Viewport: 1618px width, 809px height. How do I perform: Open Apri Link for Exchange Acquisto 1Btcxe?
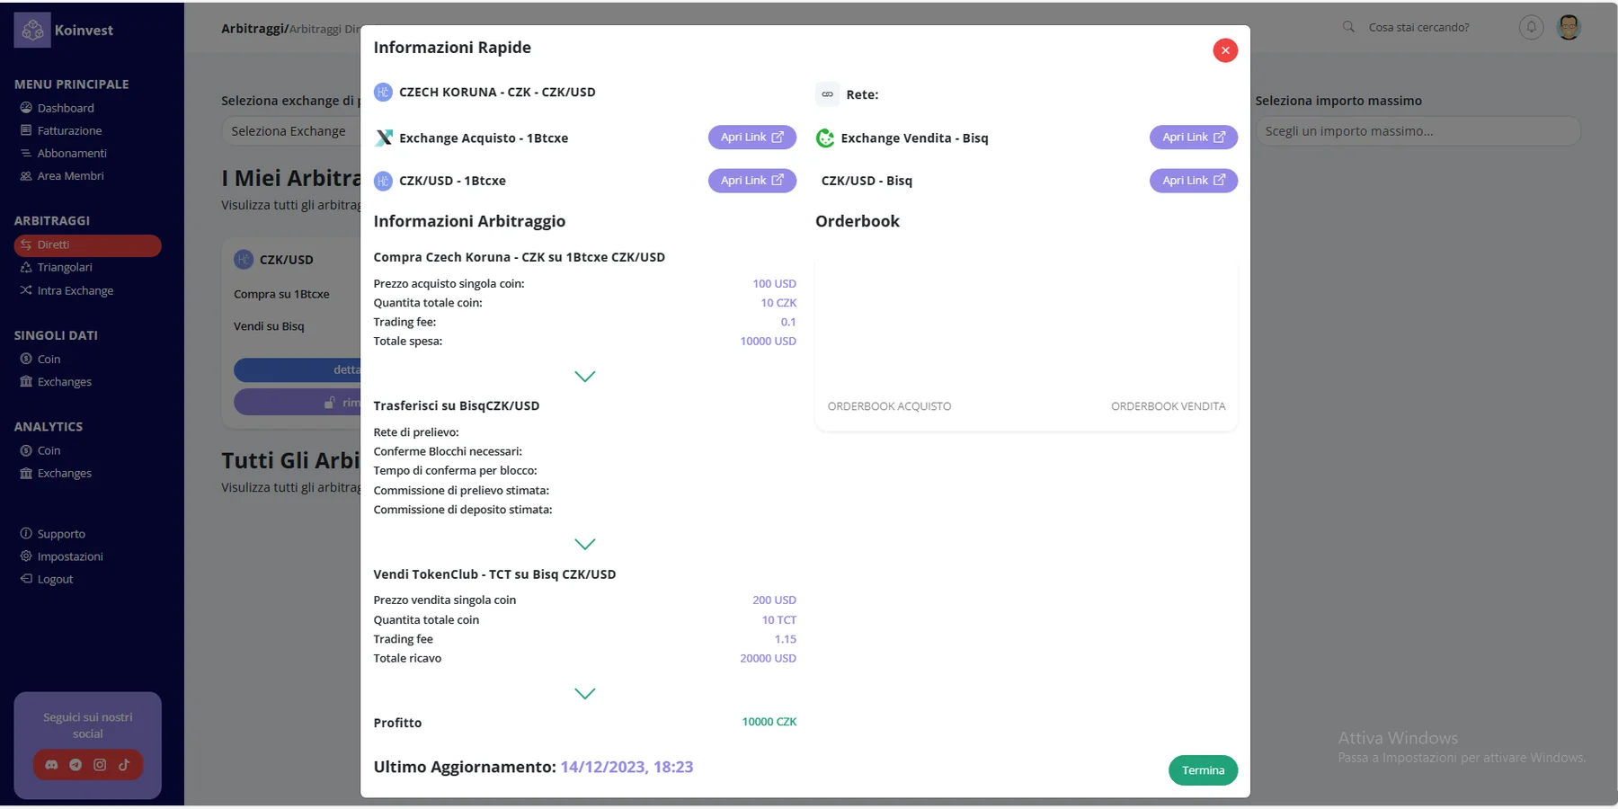[752, 138]
